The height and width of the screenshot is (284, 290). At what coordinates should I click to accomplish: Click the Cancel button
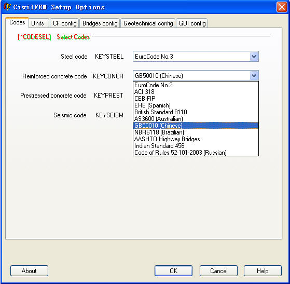coord(218,271)
